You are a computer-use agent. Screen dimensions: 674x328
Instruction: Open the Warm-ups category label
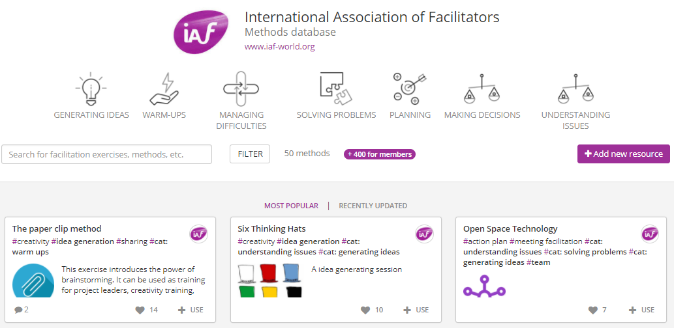(164, 115)
